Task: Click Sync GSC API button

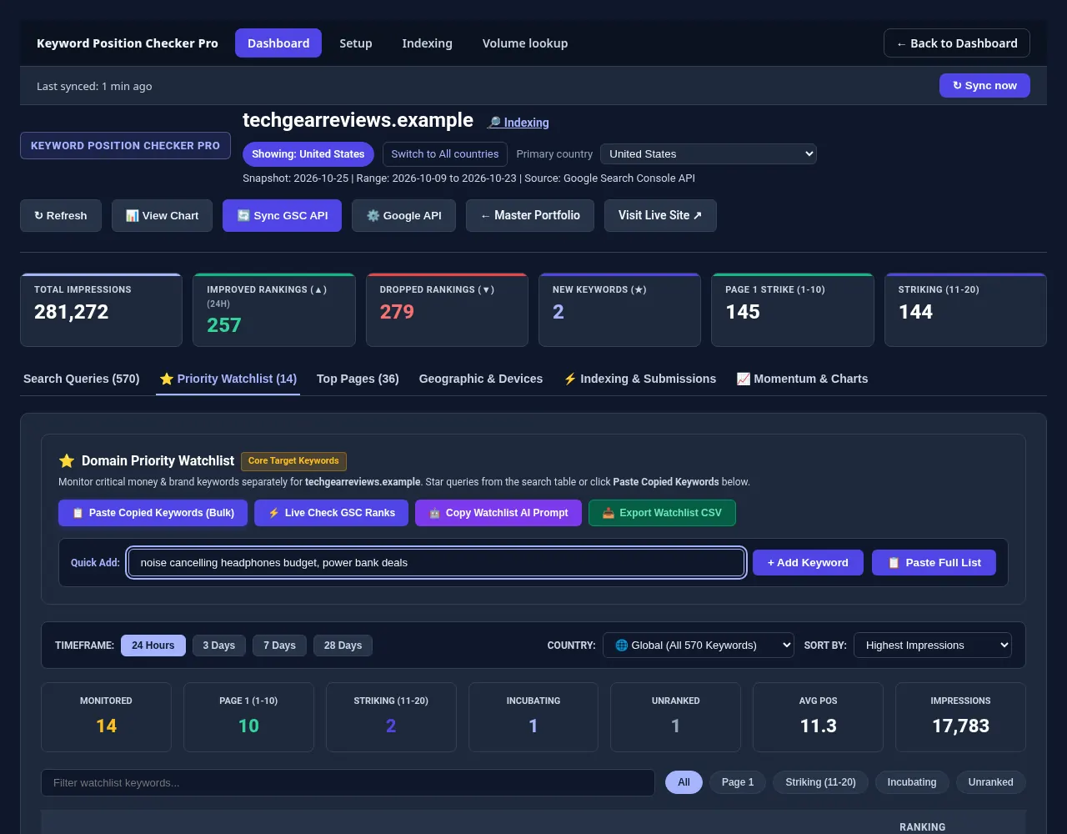Action: tap(282, 215)
